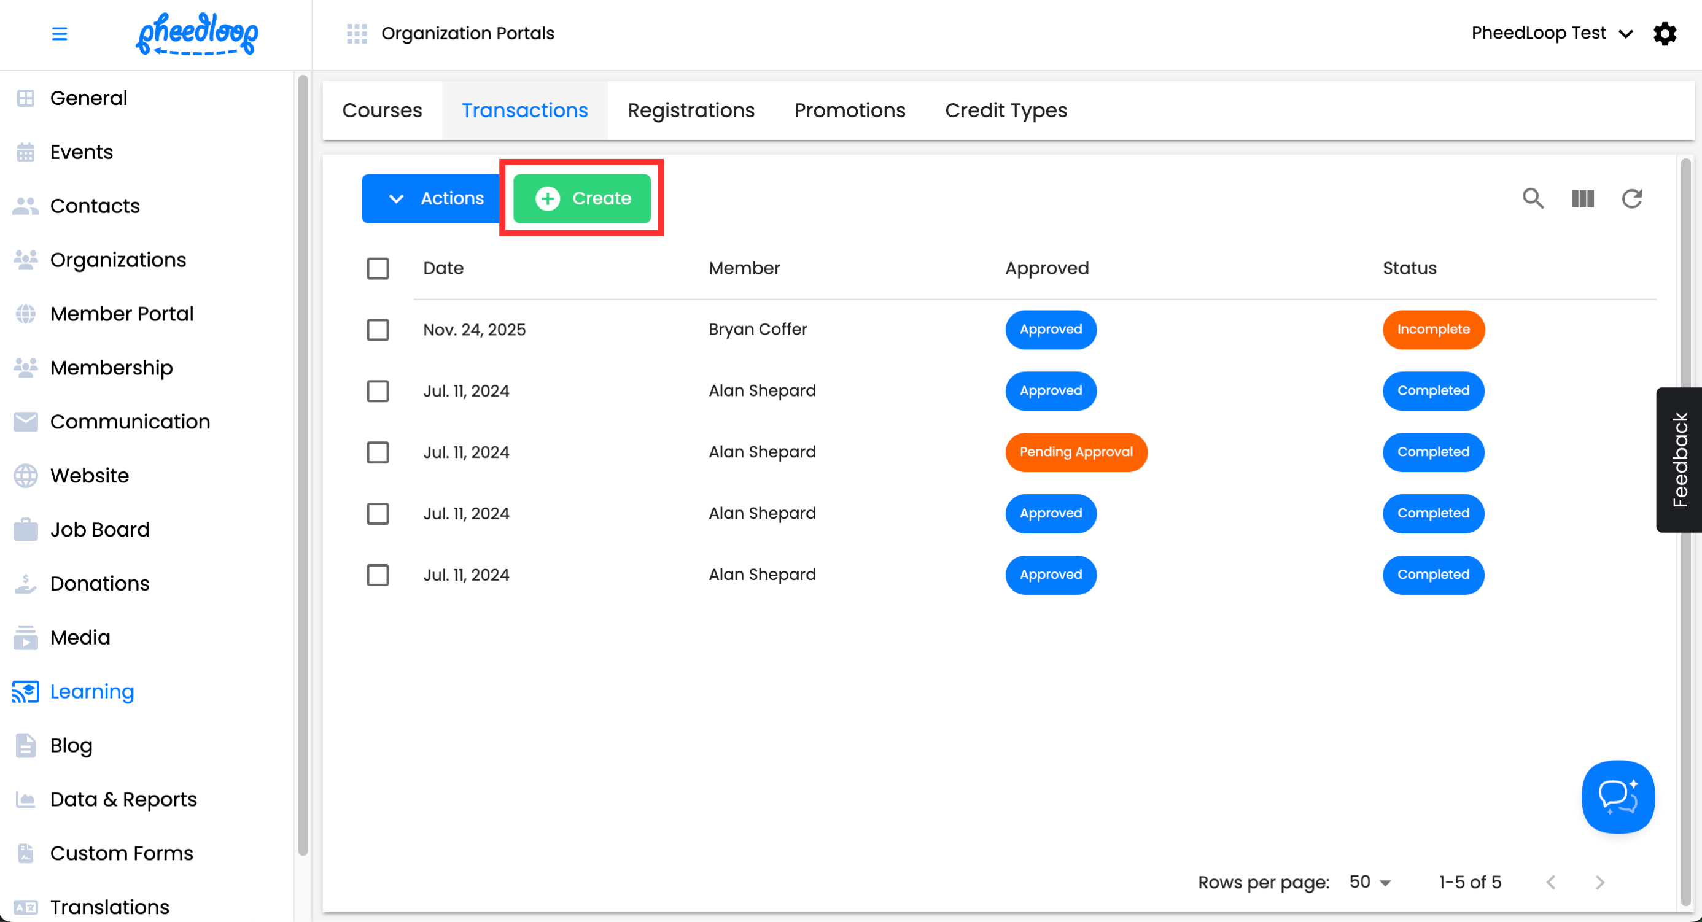Open the column view settings icon

tap(1582, 198)
